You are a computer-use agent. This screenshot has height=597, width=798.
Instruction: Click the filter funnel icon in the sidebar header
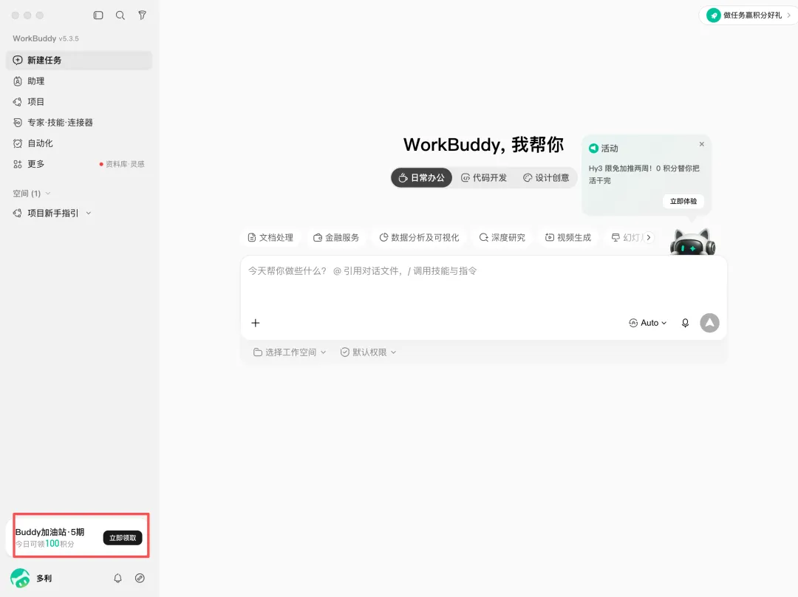click(x=143, y=16)
